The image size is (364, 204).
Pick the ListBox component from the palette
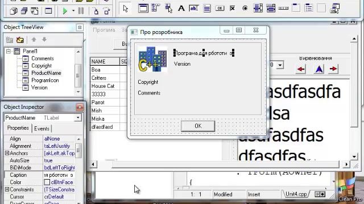click(x=258, y=8)
